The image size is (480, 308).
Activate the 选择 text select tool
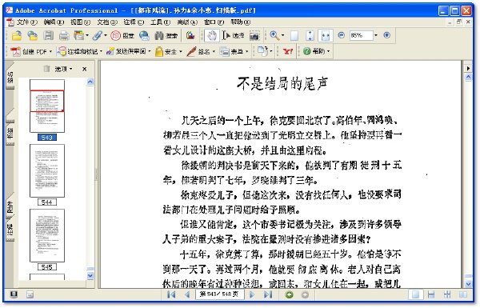point(234,36)
